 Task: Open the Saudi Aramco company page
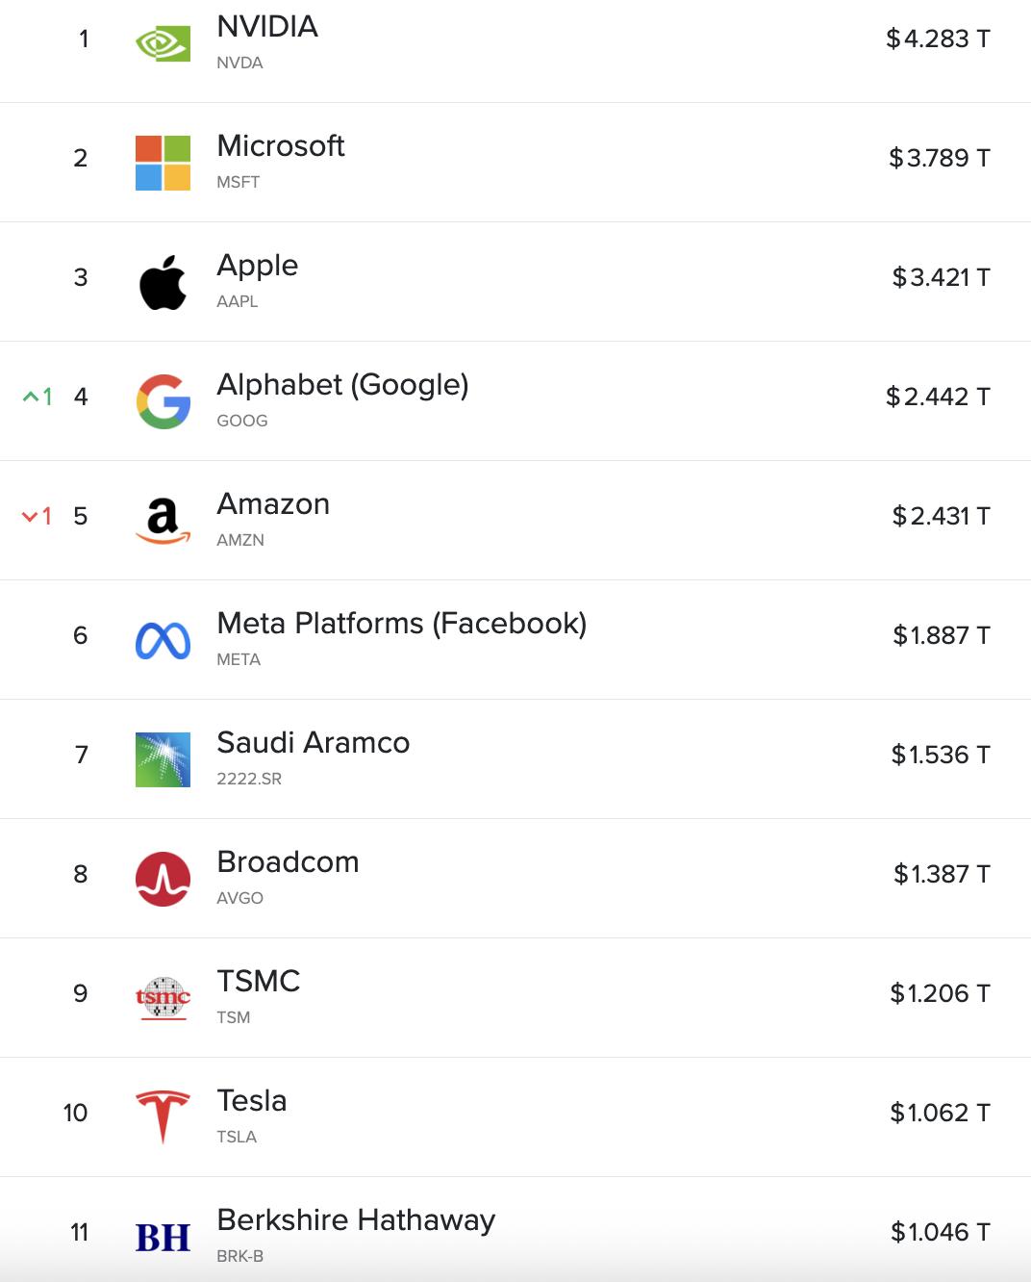coord(313,743)
